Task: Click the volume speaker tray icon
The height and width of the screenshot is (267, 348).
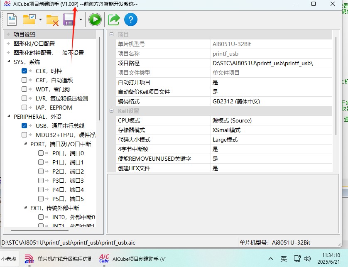Action: (307, 259)
